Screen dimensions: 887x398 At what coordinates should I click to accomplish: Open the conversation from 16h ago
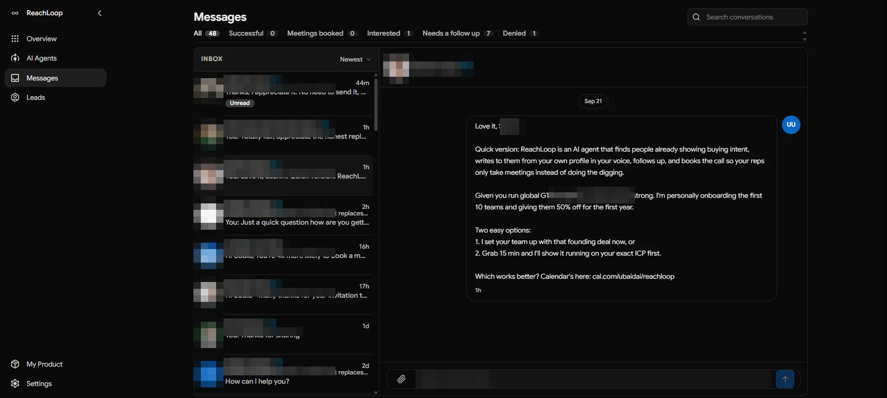coord(283,255)
